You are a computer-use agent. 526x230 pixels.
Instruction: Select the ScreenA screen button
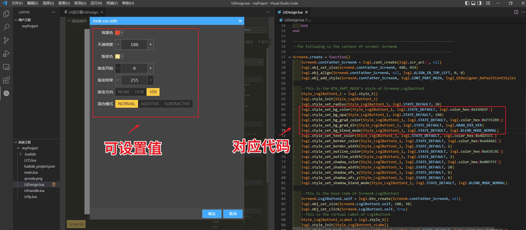click(76, 224)
